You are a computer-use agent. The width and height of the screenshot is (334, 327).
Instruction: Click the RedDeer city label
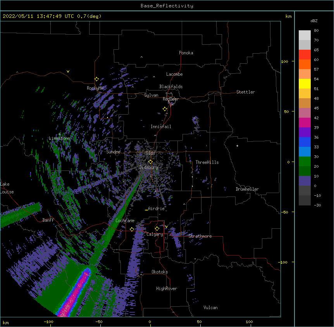(x=170, y=99)
